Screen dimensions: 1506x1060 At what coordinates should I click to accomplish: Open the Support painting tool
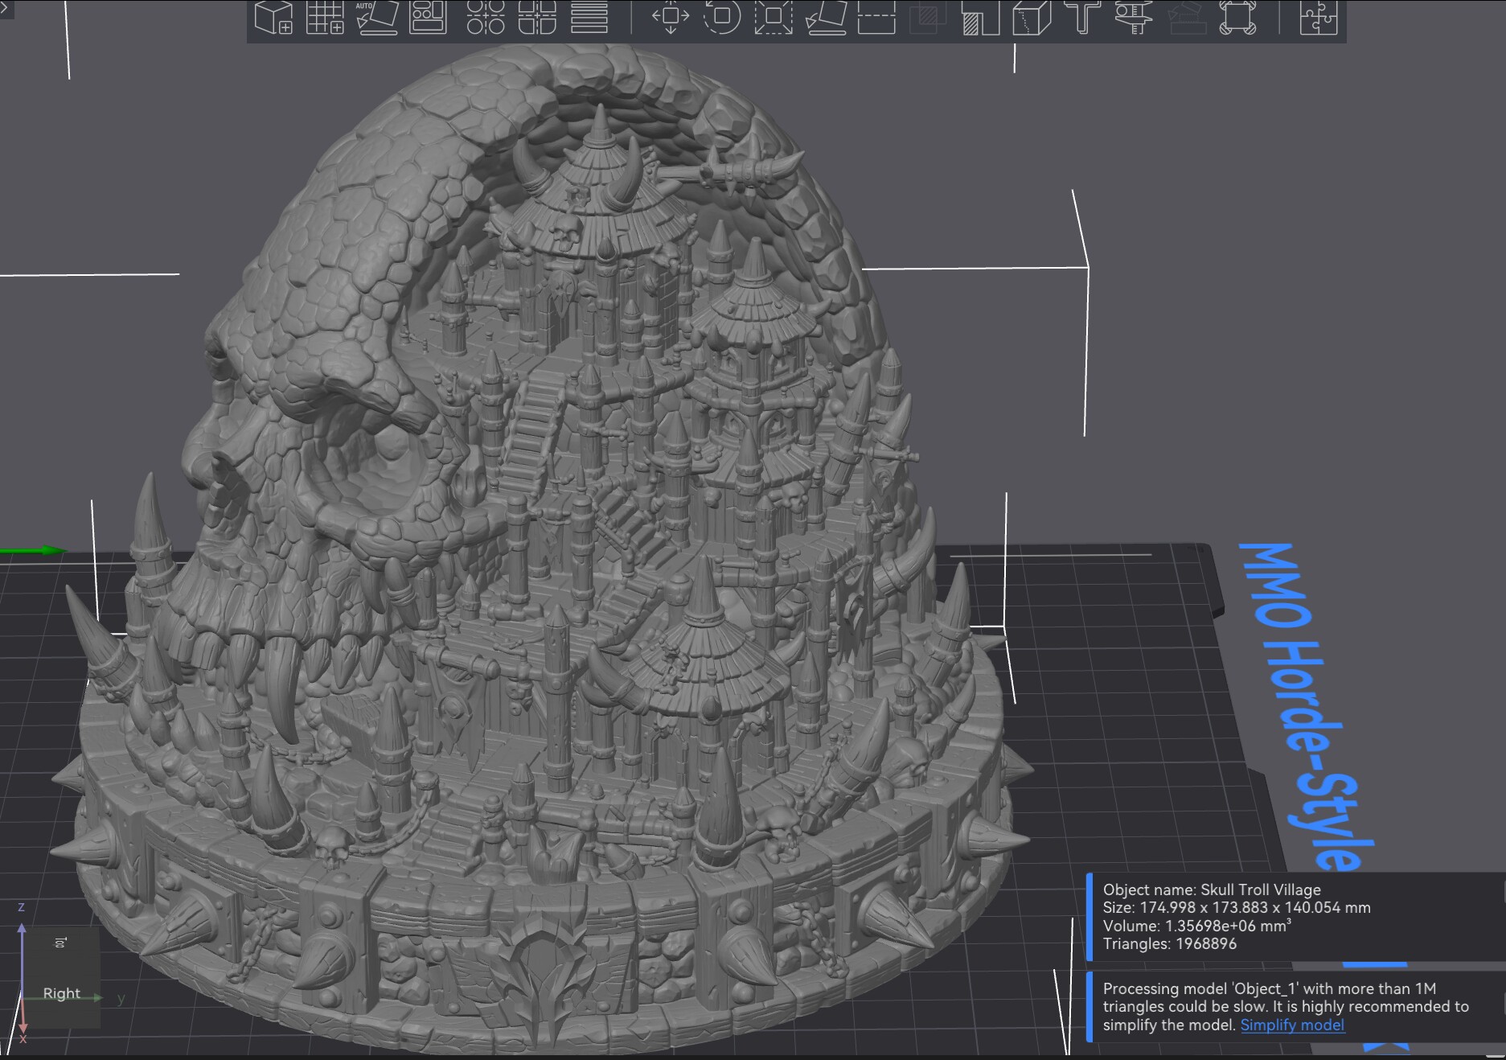click(x=980, y=18)
